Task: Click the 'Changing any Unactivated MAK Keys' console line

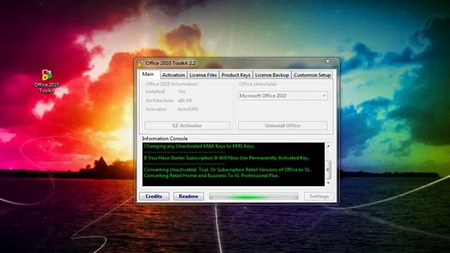Action: pos(199,146)
